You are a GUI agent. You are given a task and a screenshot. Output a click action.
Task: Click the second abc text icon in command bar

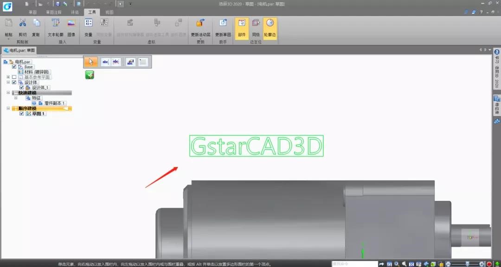(x=116, y=62)
